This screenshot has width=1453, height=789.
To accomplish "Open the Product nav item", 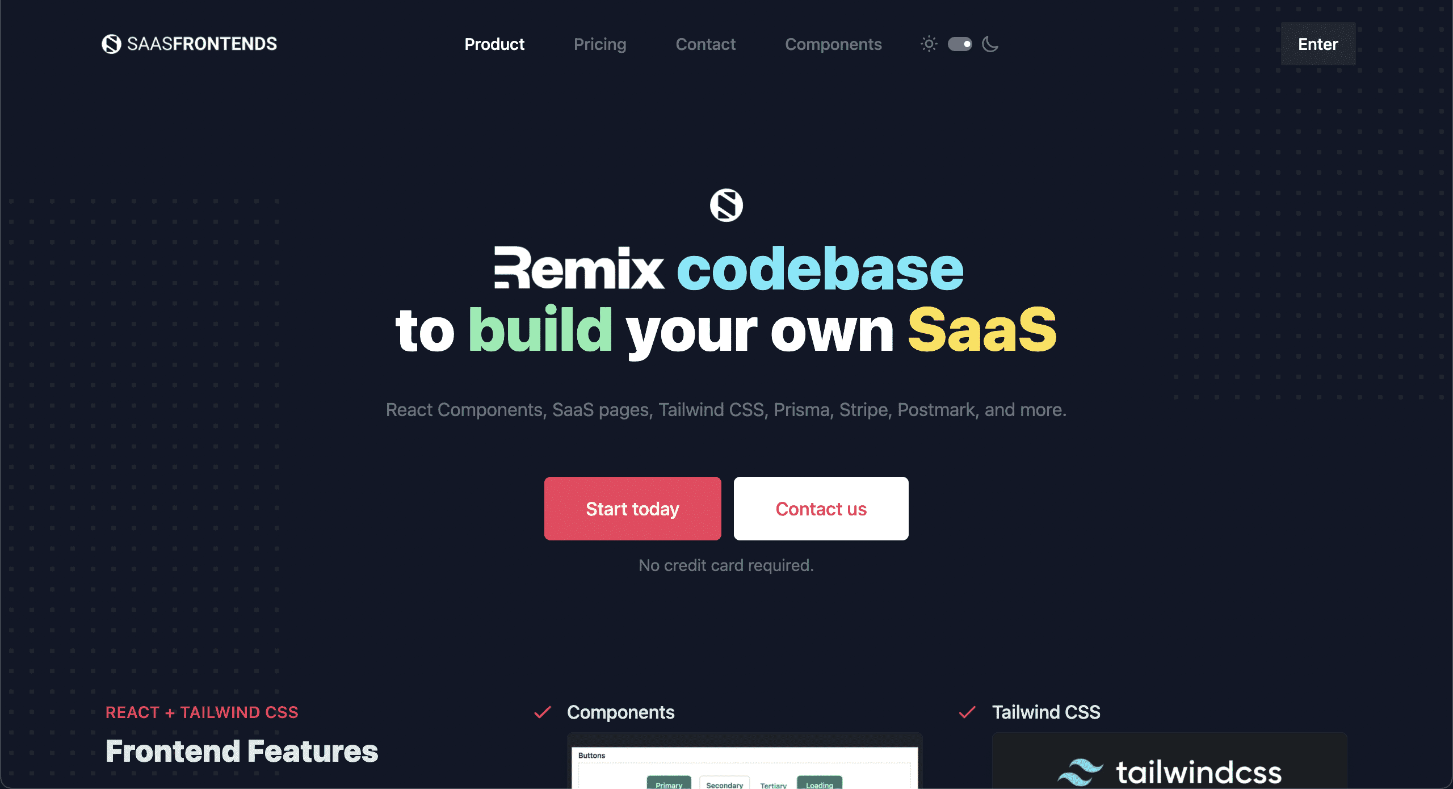I will click(494, 44).
